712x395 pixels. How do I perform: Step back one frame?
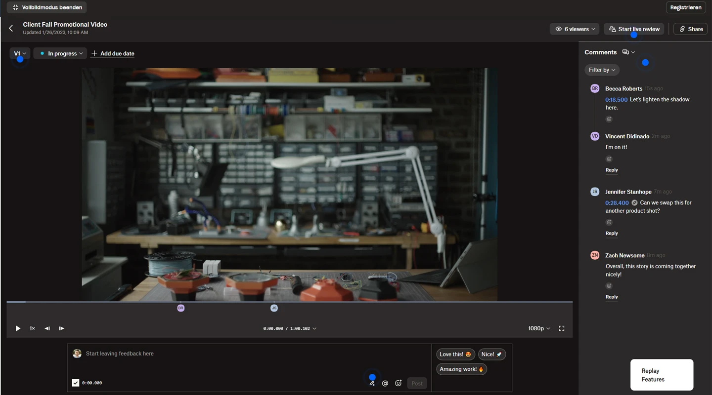[47, 328]
